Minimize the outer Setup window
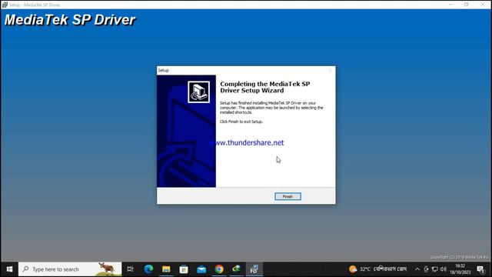 coord(450,5)
